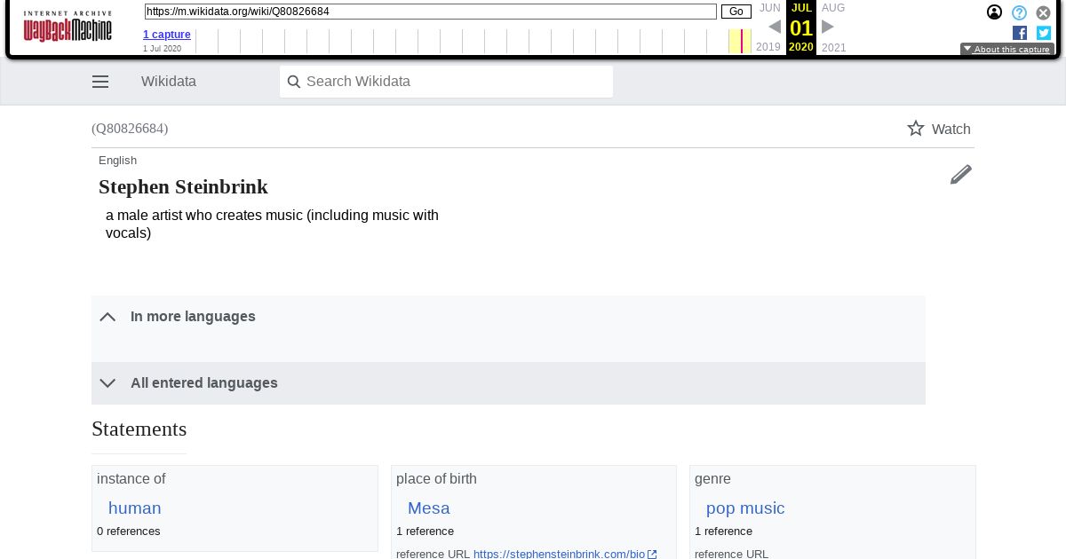Open the pop music item link
This screenshot has width=1066, height=559.
745,508
